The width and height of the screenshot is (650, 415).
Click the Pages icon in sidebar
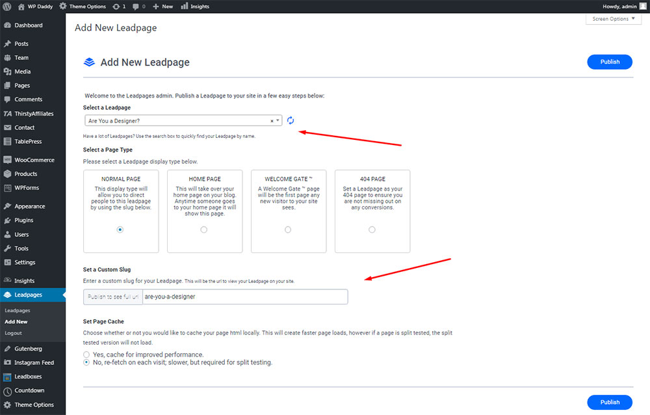[7, 85]
